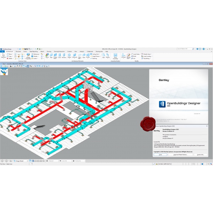
Task: Expand the Delete tool dropdown arrow
Action: (13, 59)
